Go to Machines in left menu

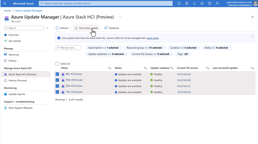pos(14,55)
